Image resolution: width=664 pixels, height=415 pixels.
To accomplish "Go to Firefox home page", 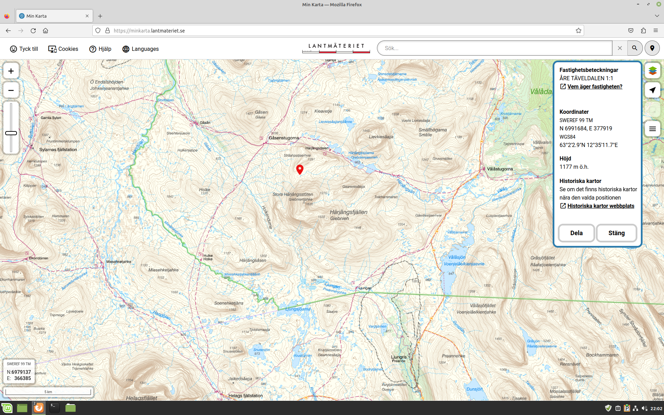I will point(45,30).
